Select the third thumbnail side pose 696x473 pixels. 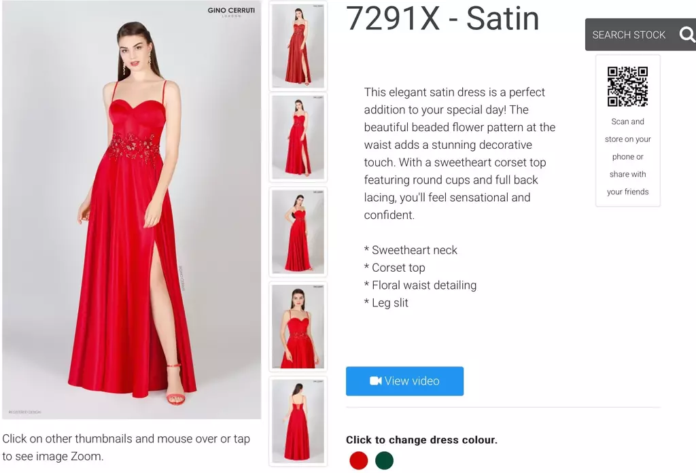(x=298, y=232)
